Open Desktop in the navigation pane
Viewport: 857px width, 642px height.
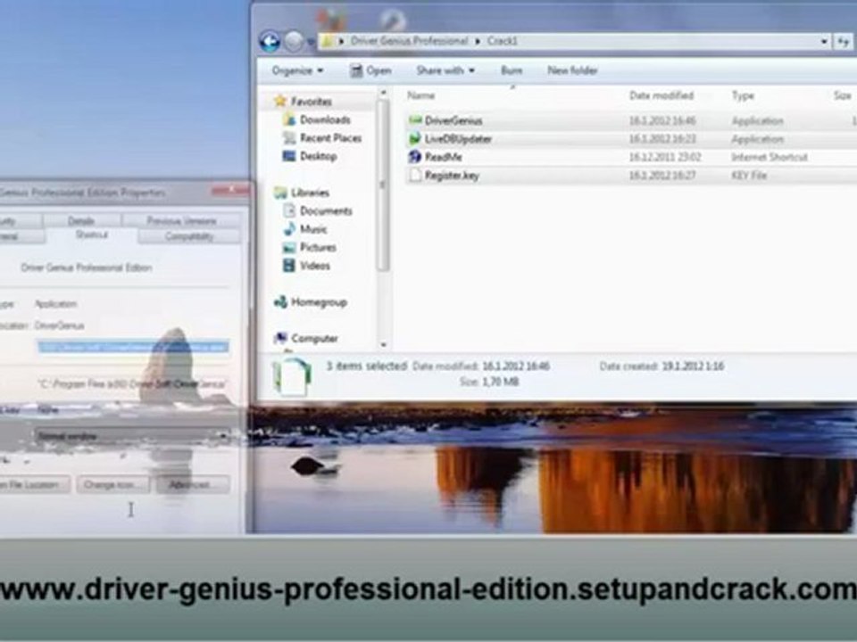(x=318, y=156)
